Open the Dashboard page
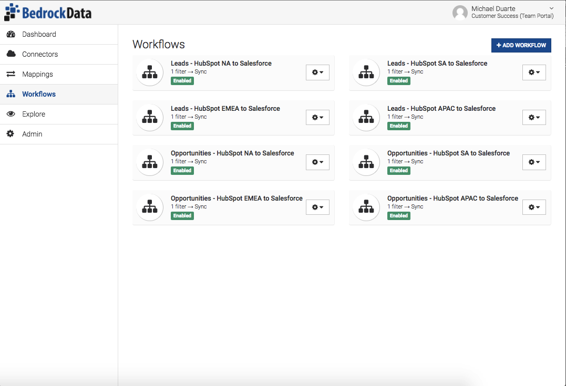Image resolution: width=566 pixels, height=386 pixels. 59,34
